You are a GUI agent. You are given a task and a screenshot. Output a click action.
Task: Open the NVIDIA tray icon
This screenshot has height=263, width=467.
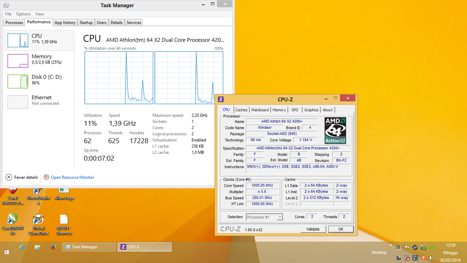pos(432,247)
